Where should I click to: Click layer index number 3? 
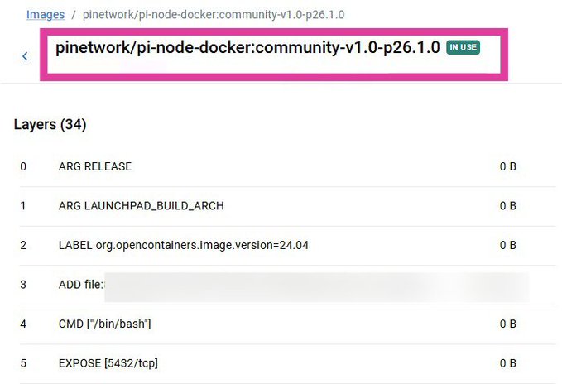(23, 285)
